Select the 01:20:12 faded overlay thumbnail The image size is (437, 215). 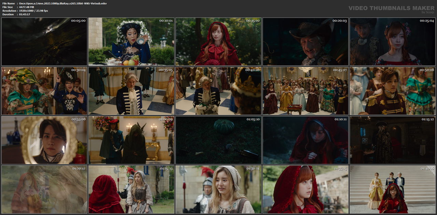[x=44, y=189]
